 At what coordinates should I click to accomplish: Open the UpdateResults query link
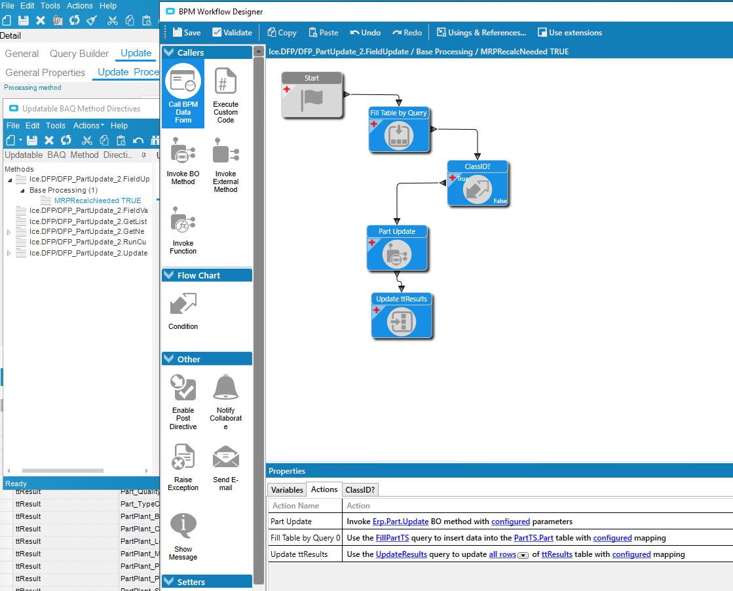pyautogui.click(x=402, y=554)
